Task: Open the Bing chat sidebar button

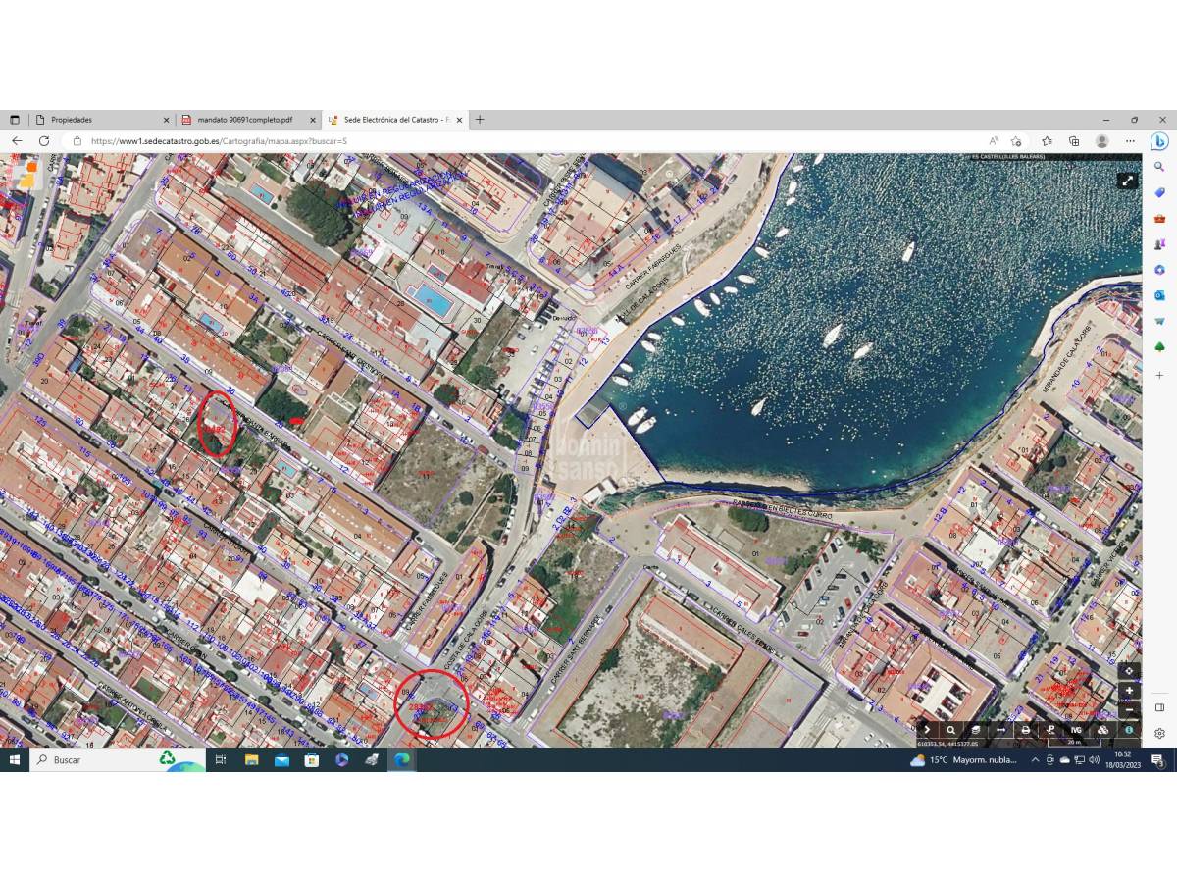Action: click(x=1159, y=141)
